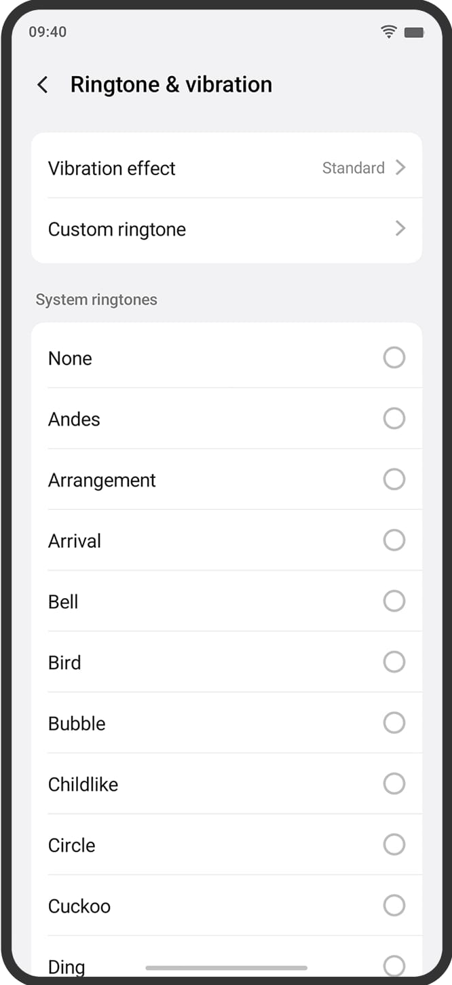This screenshot has width=452, height=985.
Task: Open the Standard vibration effect value
Action: (353, 168)
